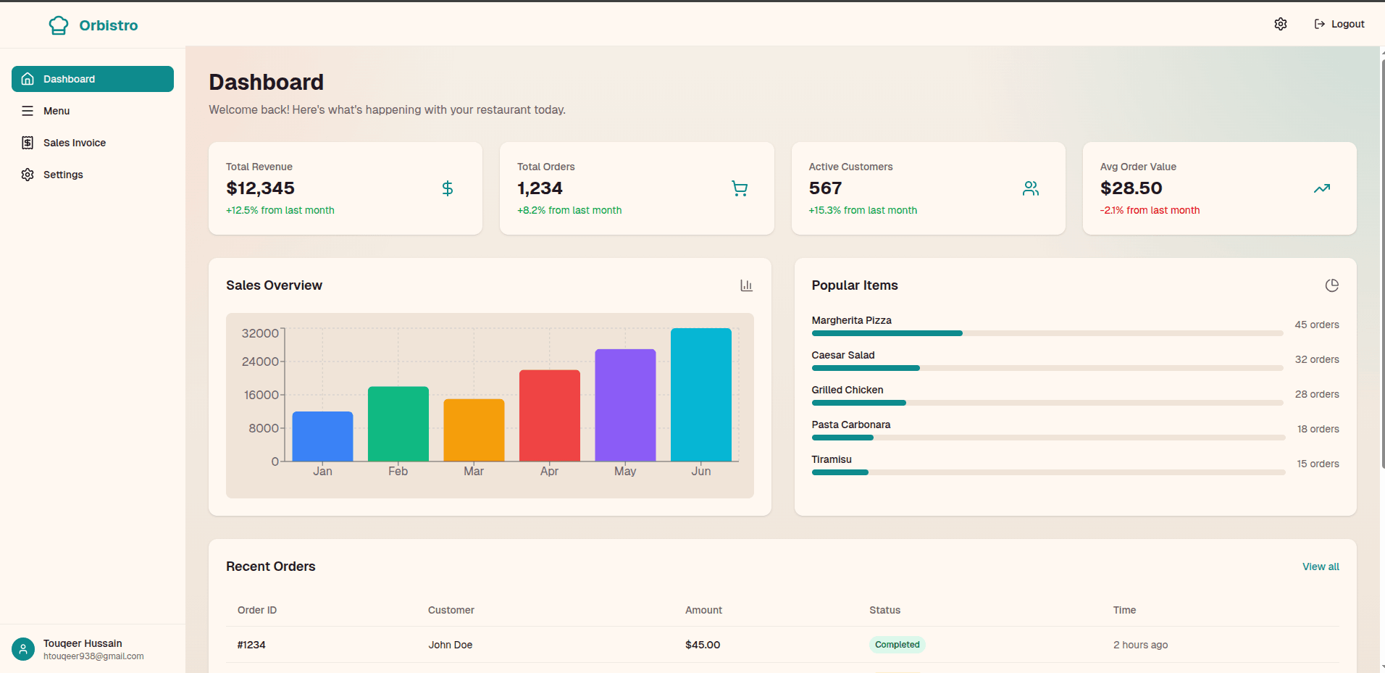Click the dollar sign icon in Total Revenue card
This screenshot has width=1385, height=673.
pos(448,188)
